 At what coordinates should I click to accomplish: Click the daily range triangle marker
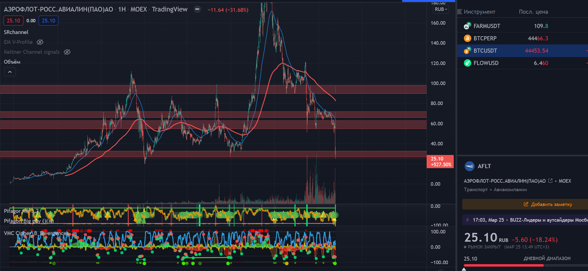pyautogui.click(x=465, y=269)
